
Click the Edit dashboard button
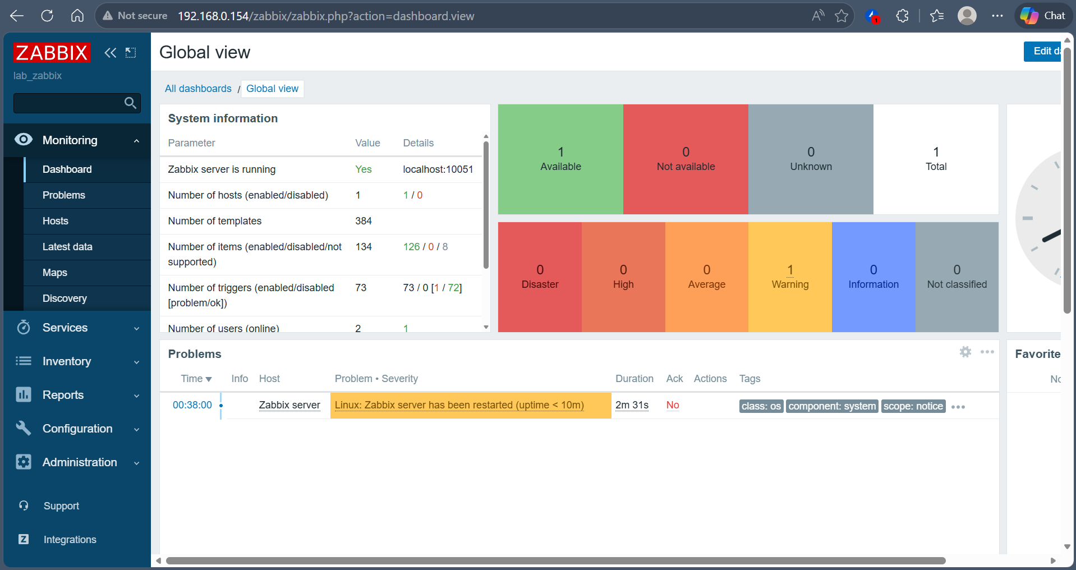(1043, 51)
